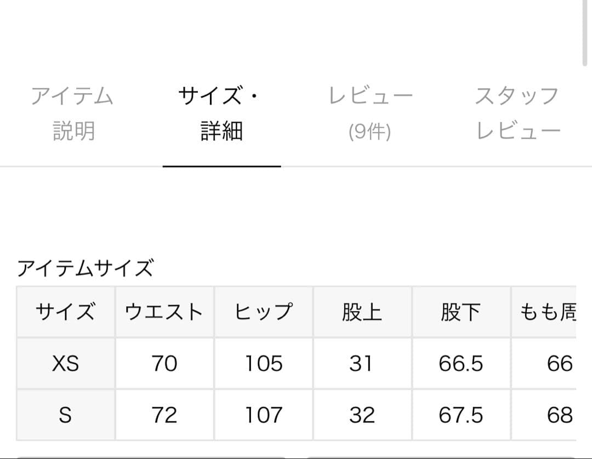Click the 股上 column header
The height and width of the screenshot is (459, 592).
click(361, 312)
